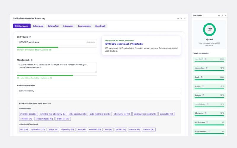Go to the Open Graph tab
The height and width of the screenshot is (148, 237).
(100, 26)
